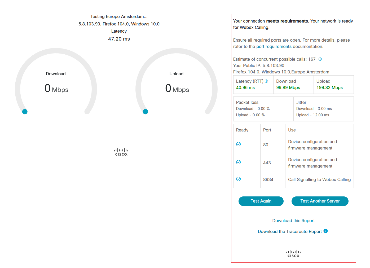Click the Cisco logo below the speed gauges
Screen dimensions: 370x268
point(121,152)
